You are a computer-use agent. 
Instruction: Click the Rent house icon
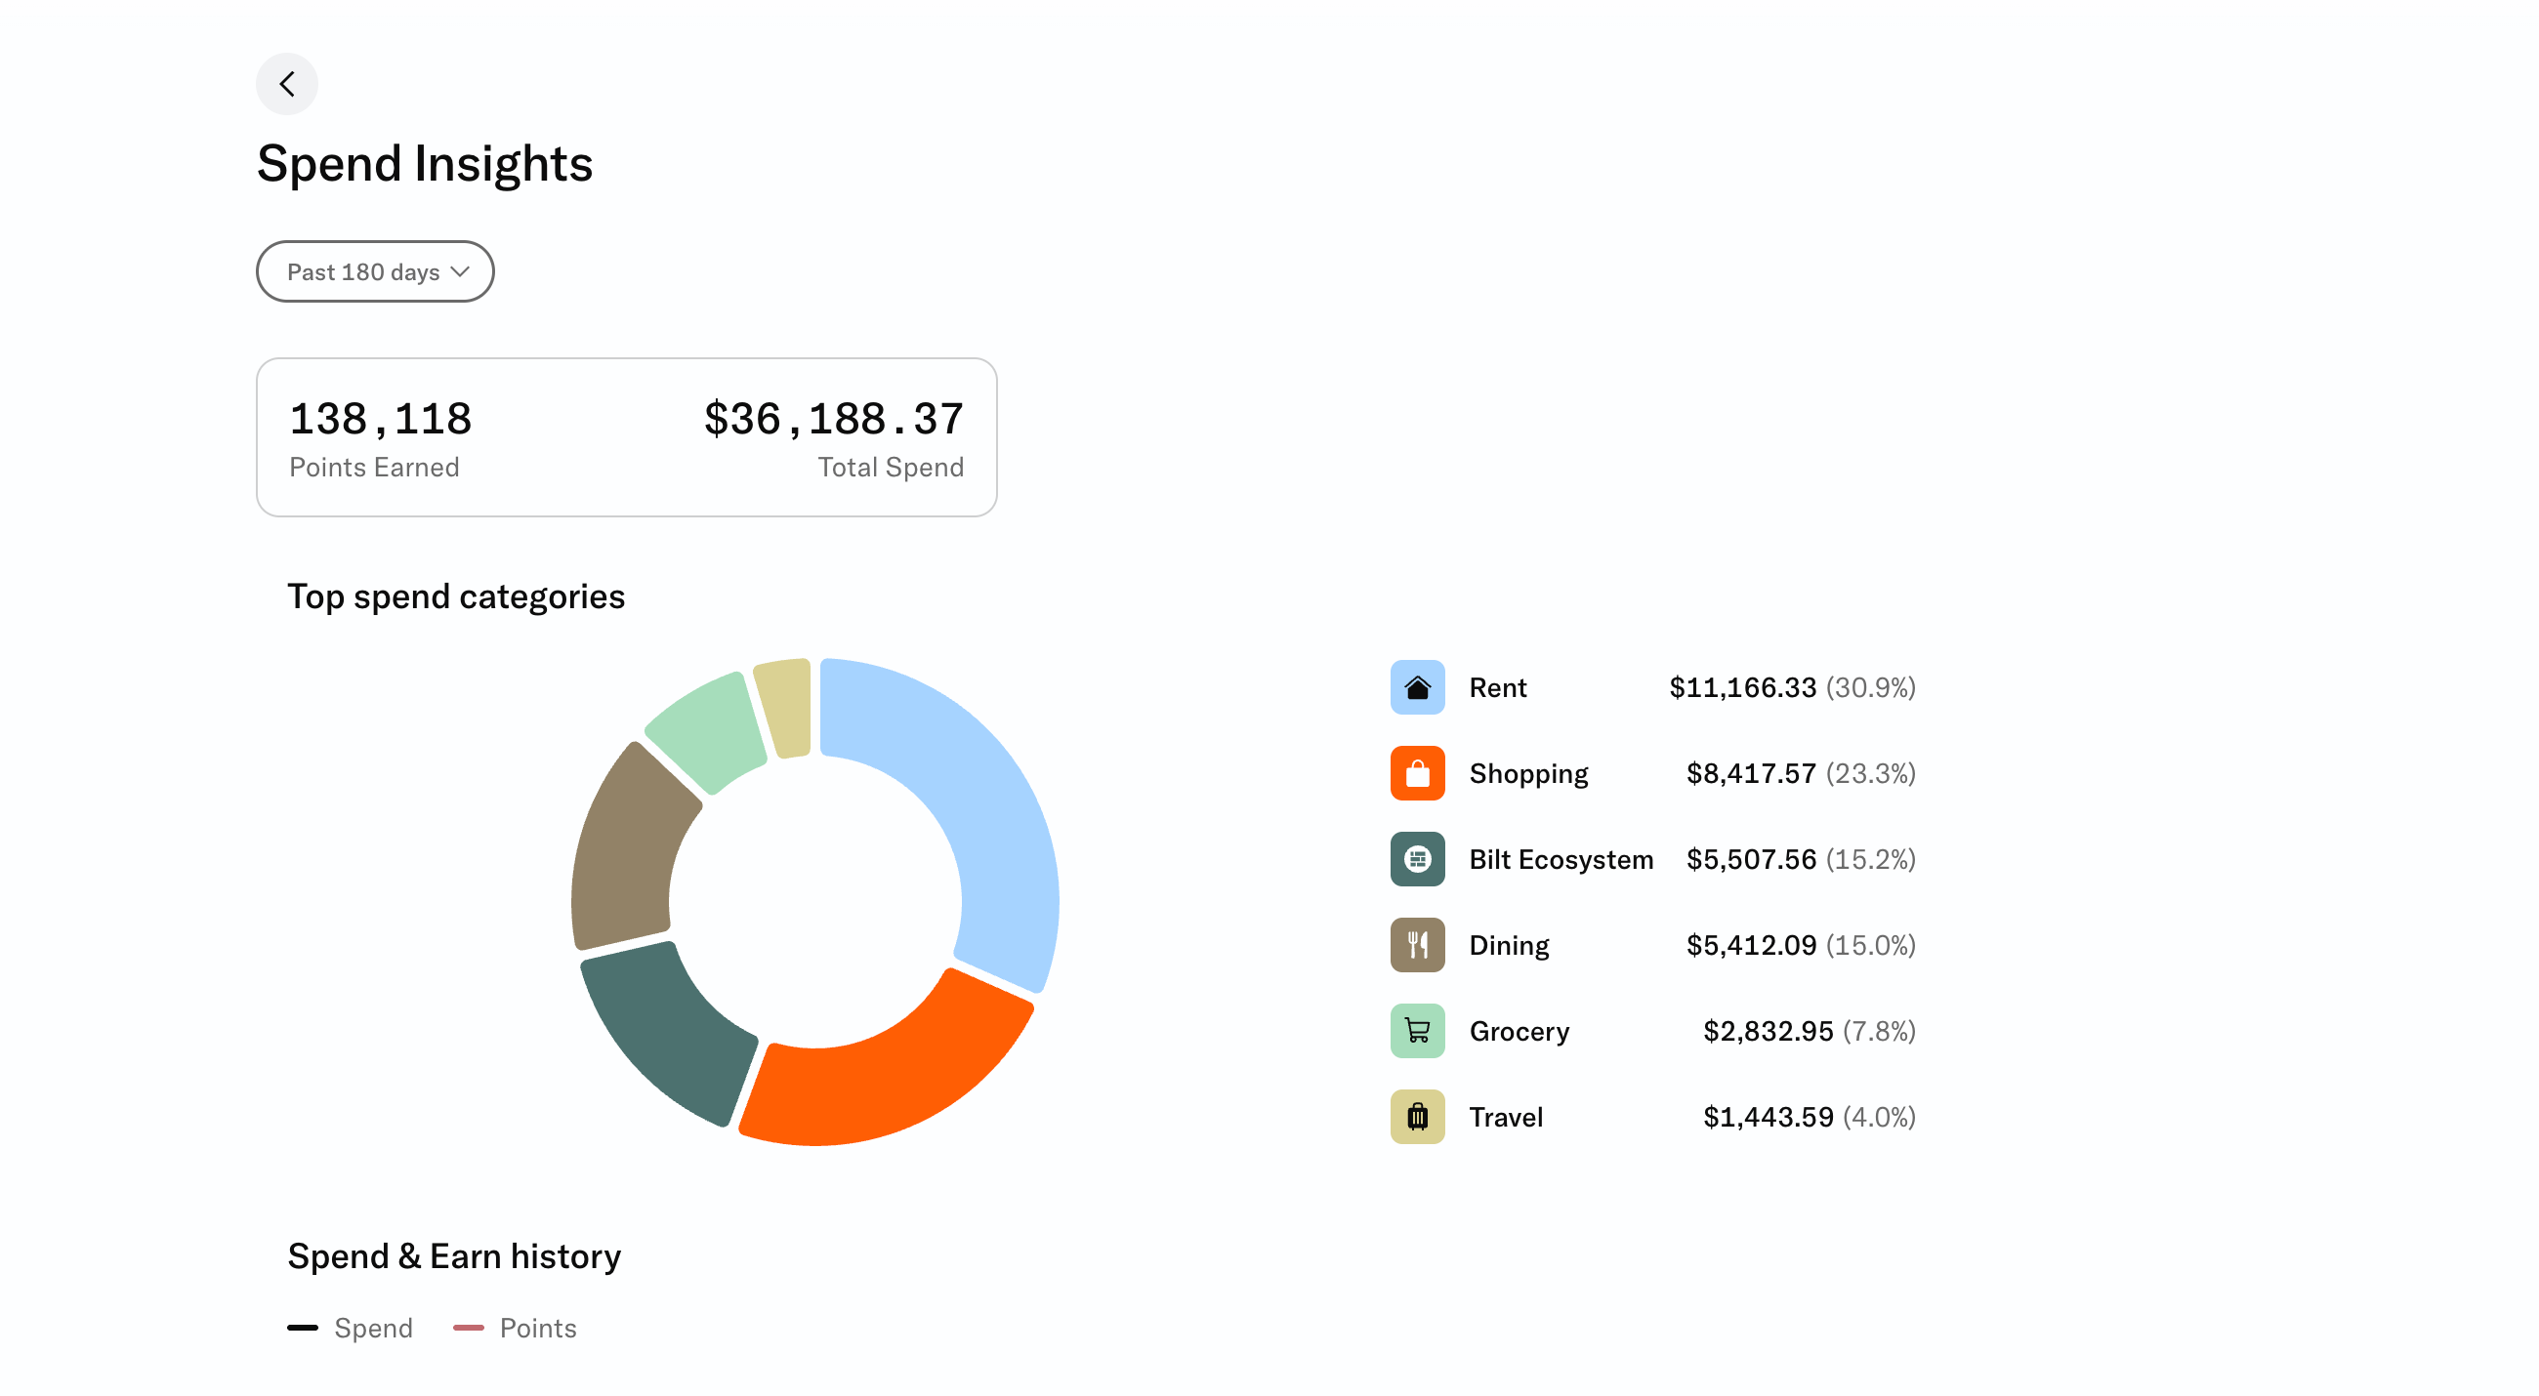1417,687
